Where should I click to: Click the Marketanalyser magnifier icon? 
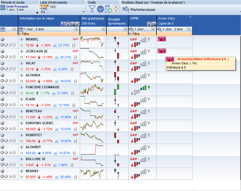[x=126, y=9]
